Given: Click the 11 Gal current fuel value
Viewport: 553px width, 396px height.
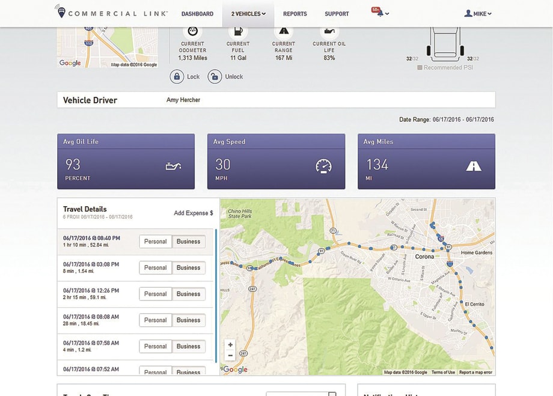Looking at the screenshot, I should (x=238, y=58).
